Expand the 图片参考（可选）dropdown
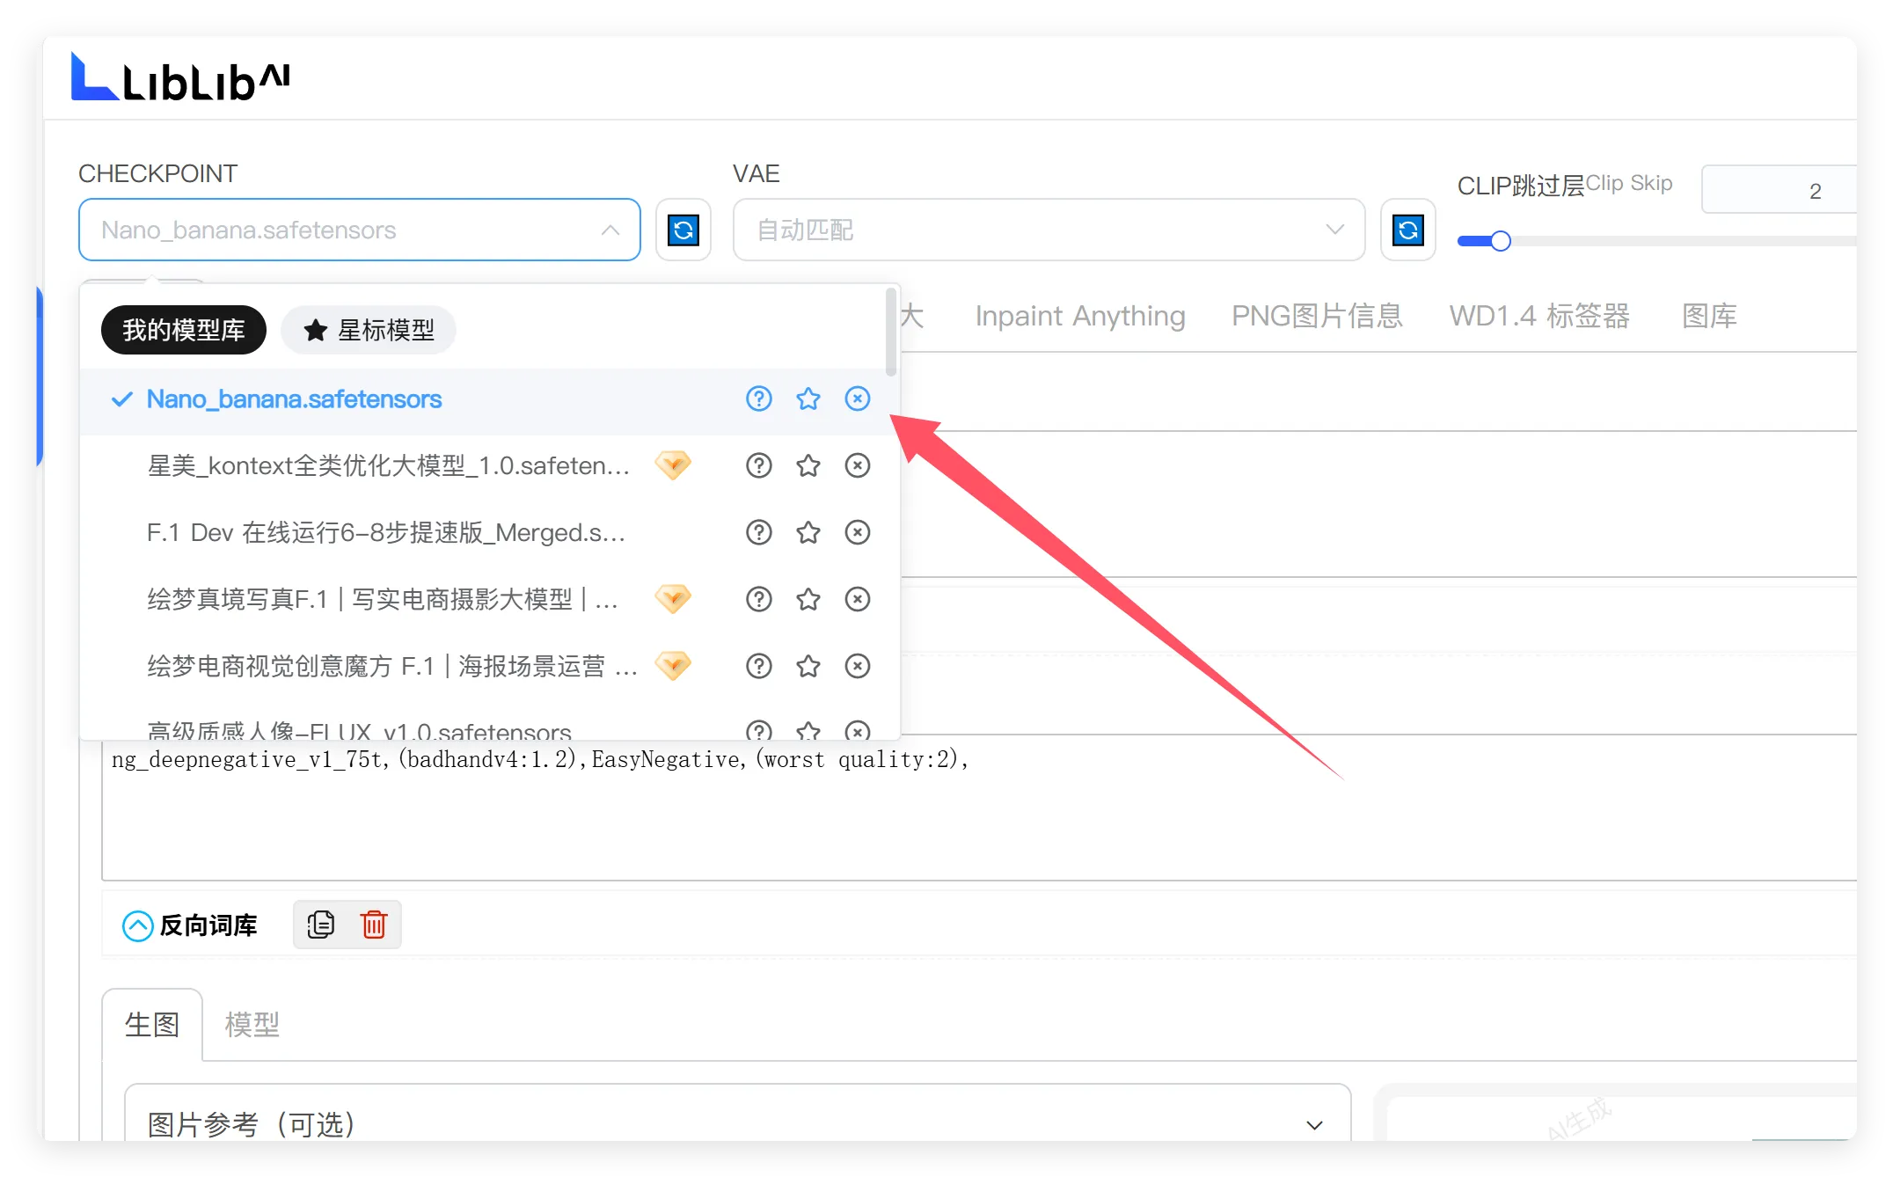1893x1177 pixels. [1314, 1123]
